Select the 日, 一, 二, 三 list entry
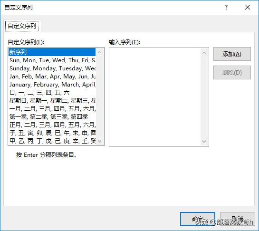The height and width of the screenshot is (231, 259). pyautogui.click(x=52, y=93)
